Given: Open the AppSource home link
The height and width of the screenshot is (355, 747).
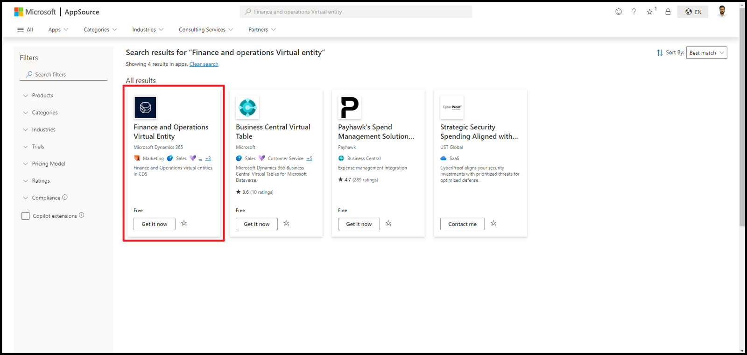Looking at the screenshot, I should 82,12.
